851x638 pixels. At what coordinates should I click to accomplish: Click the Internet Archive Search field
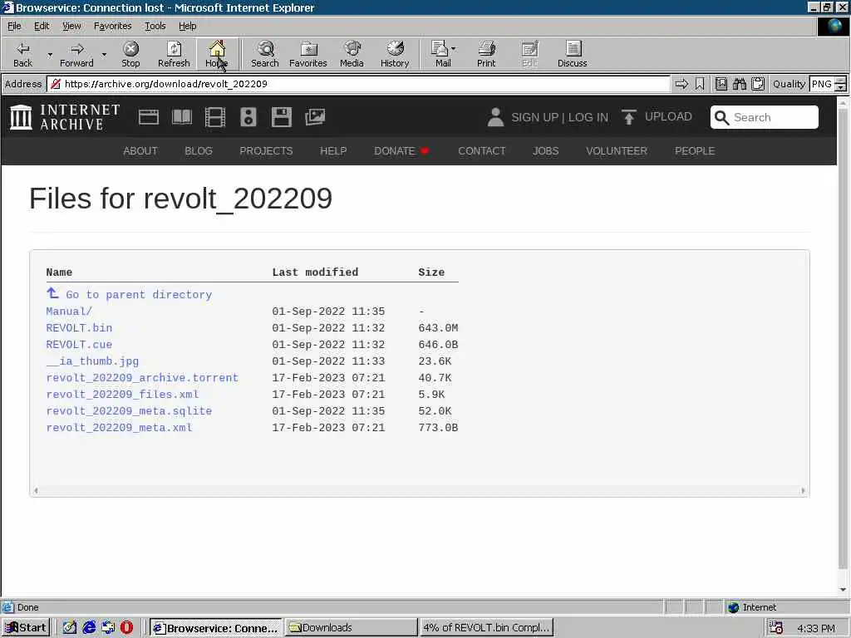point(765,117)
